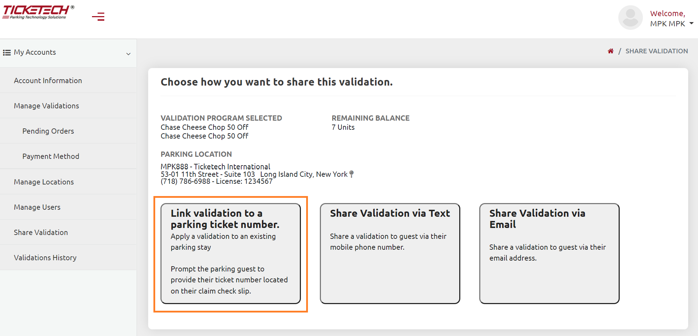
Task: Collapse the My Accounts chevron
Action: pyautogui.click(x=129, y=54)
